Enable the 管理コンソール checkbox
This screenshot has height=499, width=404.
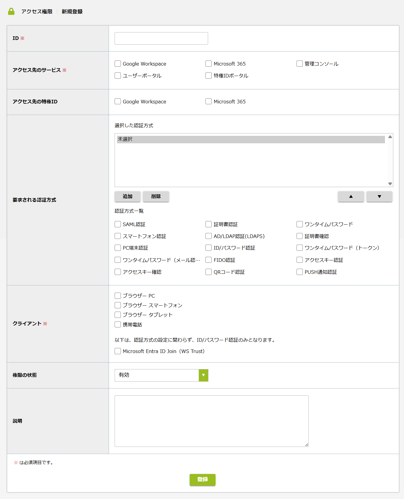tap(300, 64)
